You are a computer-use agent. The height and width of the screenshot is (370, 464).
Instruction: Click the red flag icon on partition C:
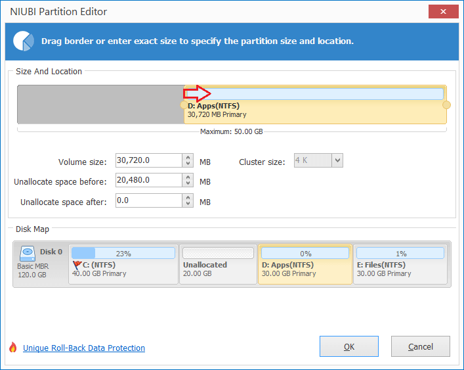[77, 265]
